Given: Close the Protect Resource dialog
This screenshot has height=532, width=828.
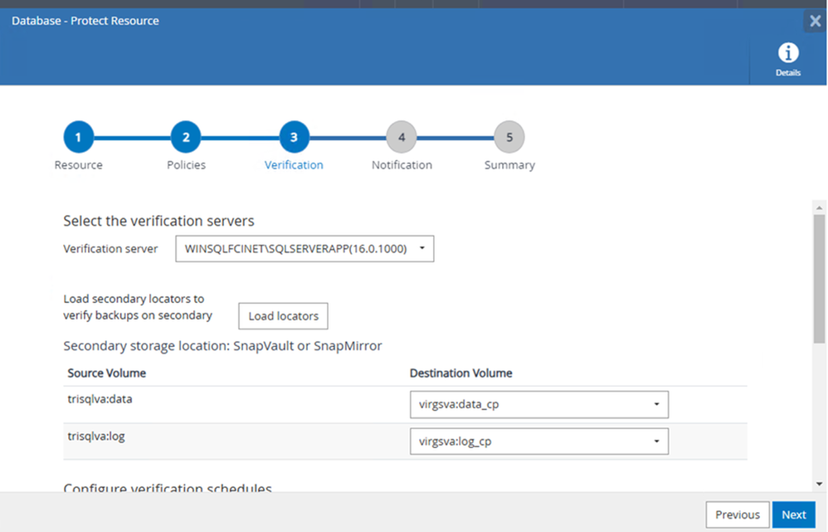Looking at the screenshot, I should pos(815,22).
